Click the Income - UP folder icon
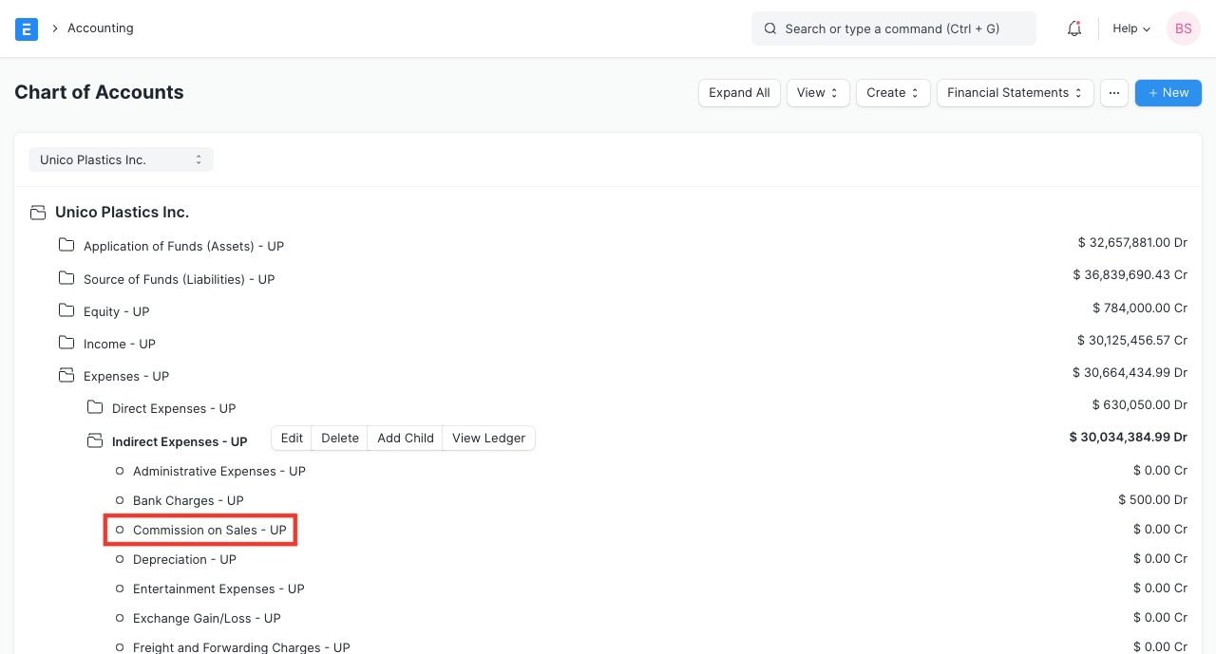1216x654 pixels. click(x=66, y=343)
